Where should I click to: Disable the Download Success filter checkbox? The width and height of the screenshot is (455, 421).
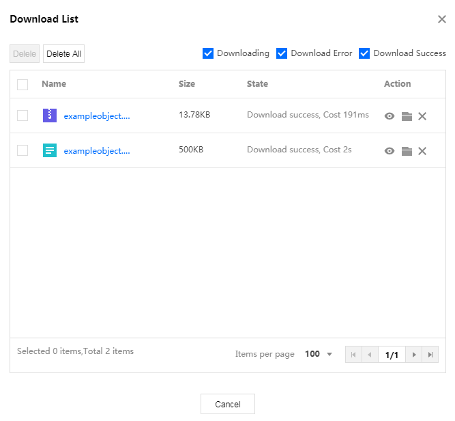(364, 53)
